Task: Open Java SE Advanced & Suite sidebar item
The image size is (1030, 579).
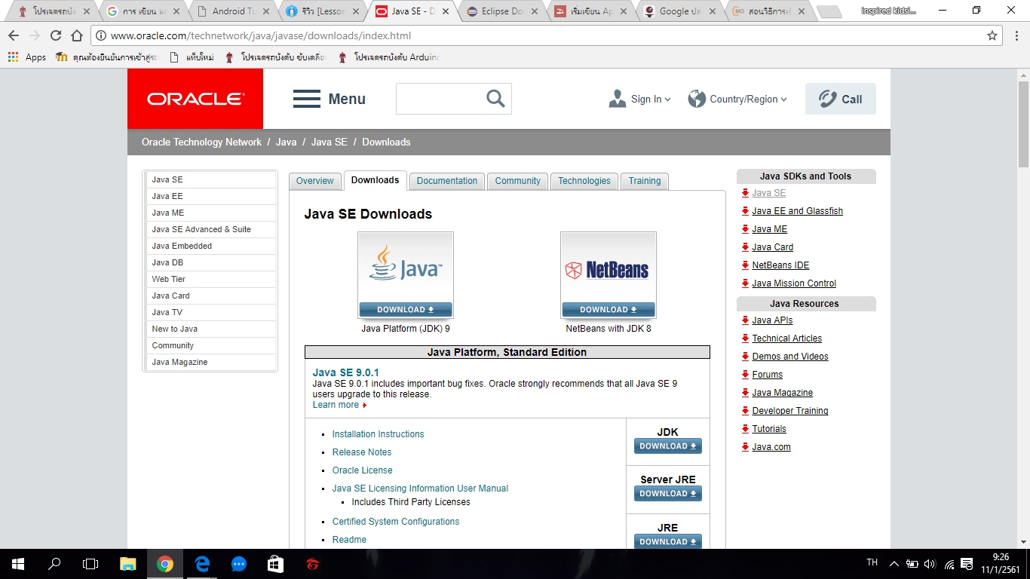Action: (x=210, y=229)
